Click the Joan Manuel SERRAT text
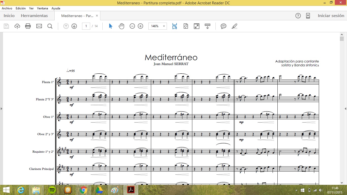 pyautogui.click(x=171, y=64)
